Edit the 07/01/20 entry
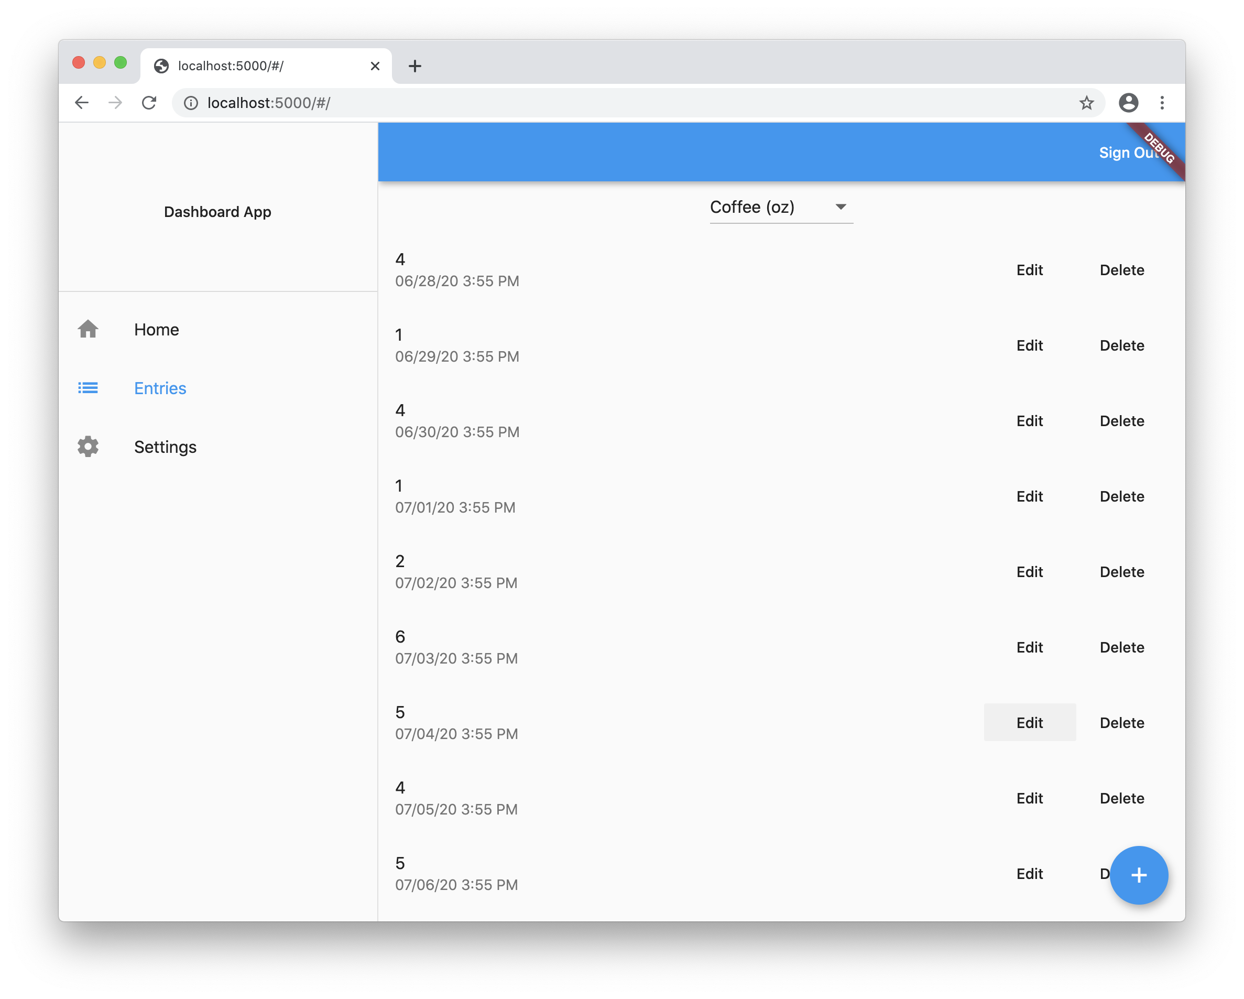Image resolution: width=1244 pixels, height=999 pixels. [1029, 496]
